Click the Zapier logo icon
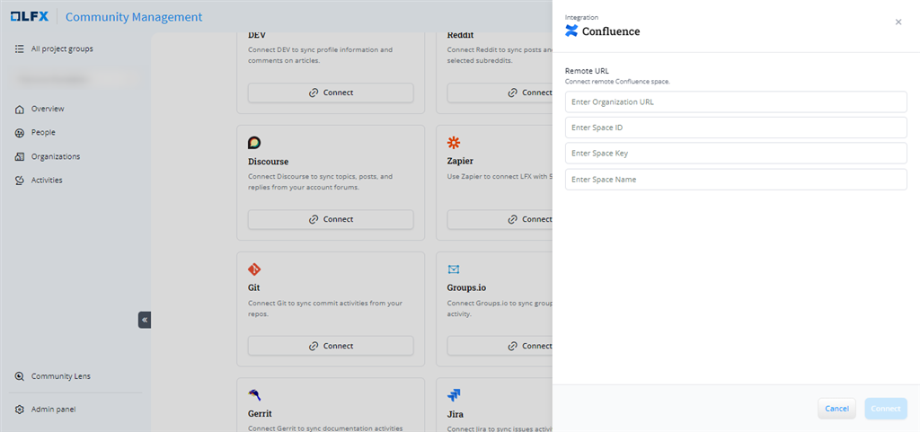The image size is (920, 432). coord(454,143)
